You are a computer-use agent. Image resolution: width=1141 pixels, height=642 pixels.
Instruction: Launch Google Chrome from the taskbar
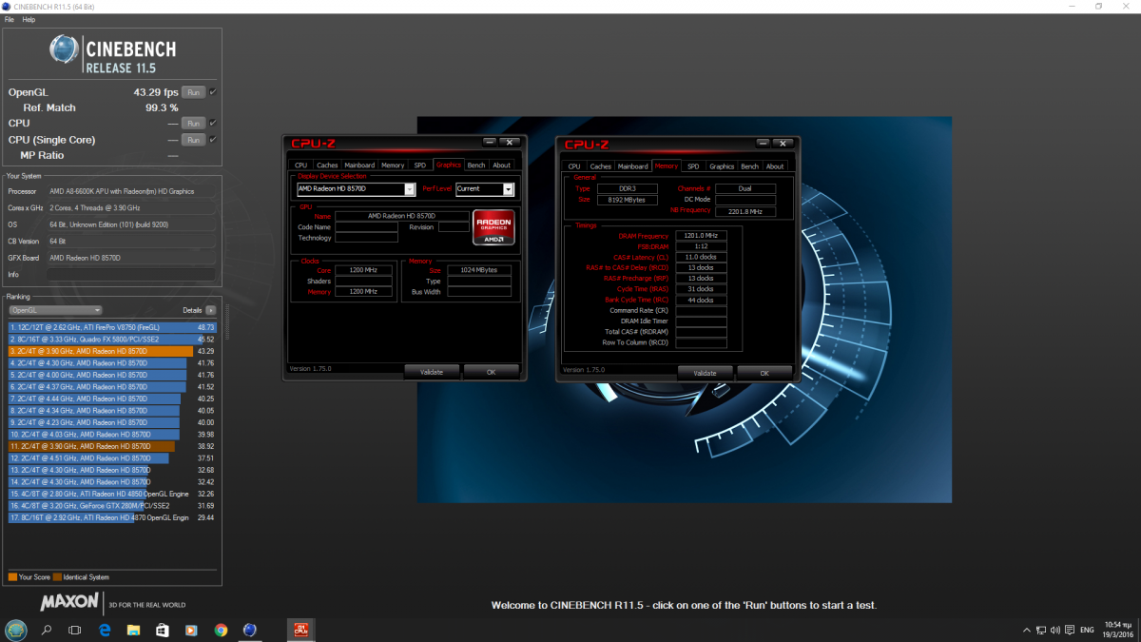tap(221, 630)
